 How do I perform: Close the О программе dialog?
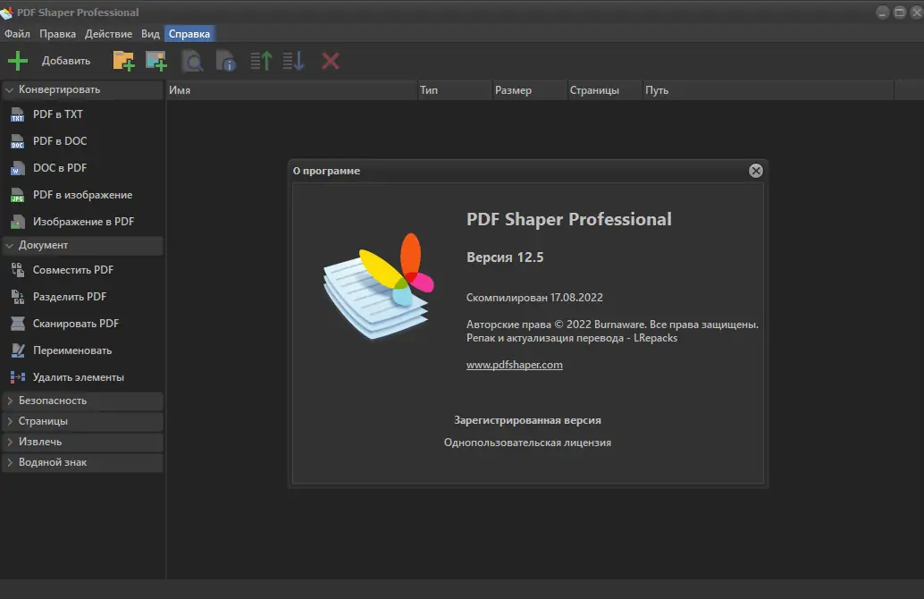(x=755, y=171)
